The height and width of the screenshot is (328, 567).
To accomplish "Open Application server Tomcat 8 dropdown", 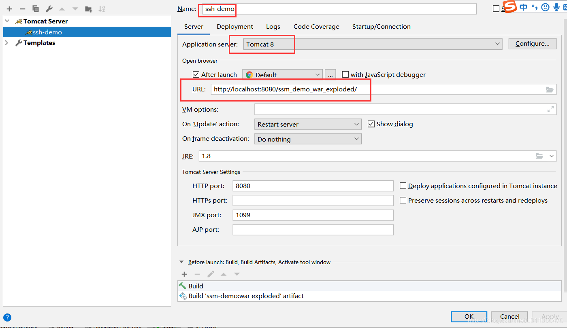I will 373,44.
